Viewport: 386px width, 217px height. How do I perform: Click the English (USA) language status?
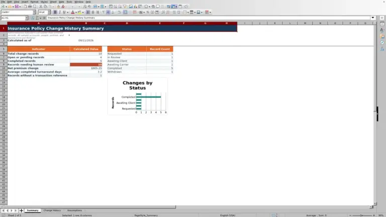coord(228,215)
